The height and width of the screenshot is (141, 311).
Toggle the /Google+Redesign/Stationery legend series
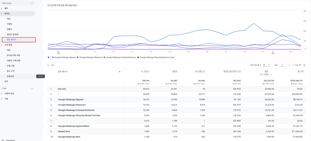pyautogui.click(x=90, y=57)
